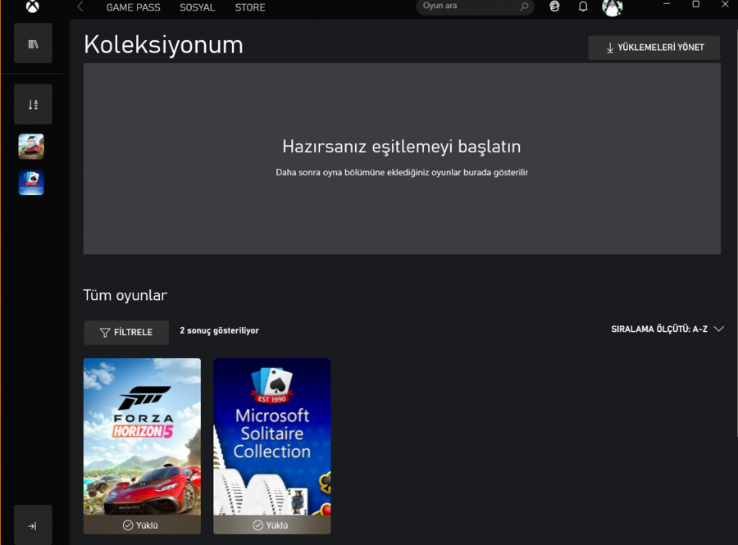The image size is (738, 545).
Task: Open the STORE tab
Action: click(x=250, y=7)
